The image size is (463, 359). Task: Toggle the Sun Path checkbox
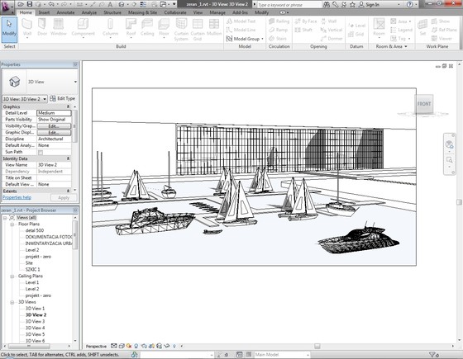(x=41, y=153)
